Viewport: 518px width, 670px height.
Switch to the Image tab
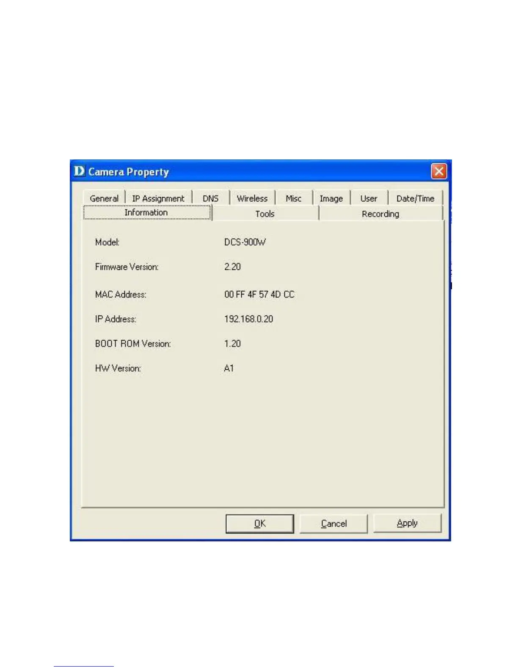[331, 198]
